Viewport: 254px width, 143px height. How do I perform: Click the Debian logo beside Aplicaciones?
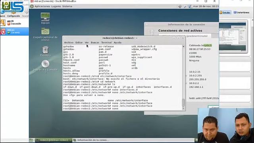pos(32,6)
